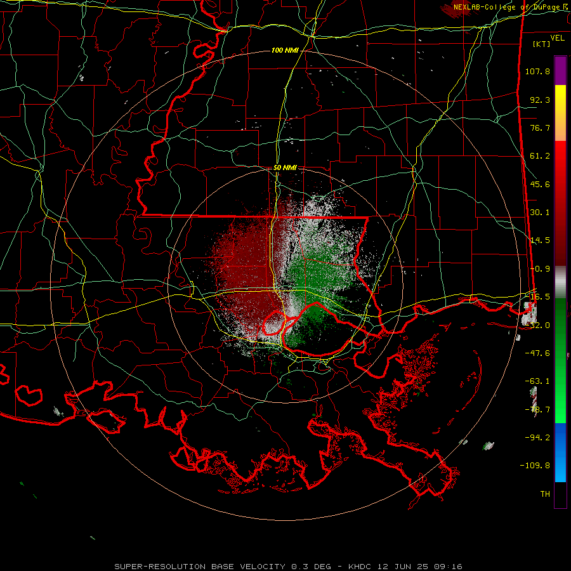Select the 92.3 velocity scale value
The height and width of the screenshot is (571, 571).
(540, 100)
